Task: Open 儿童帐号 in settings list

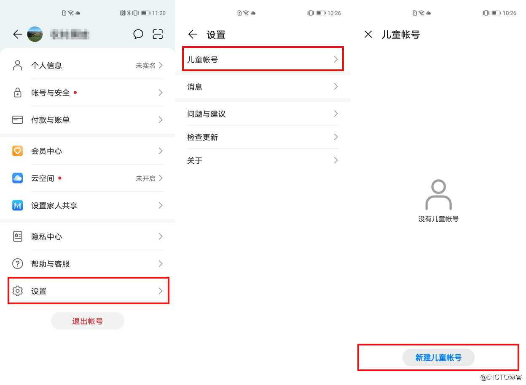Action: coord(263,59)
